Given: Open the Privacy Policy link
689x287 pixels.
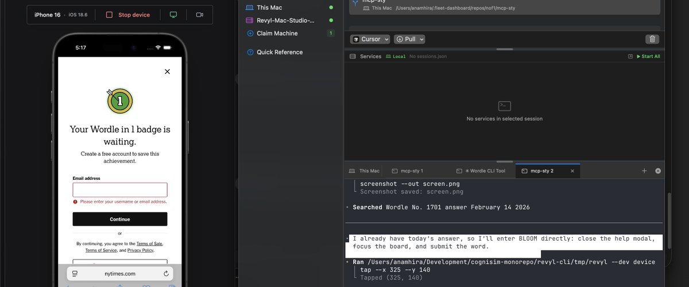Looking at the screenshot, I should tap(140, 250).
